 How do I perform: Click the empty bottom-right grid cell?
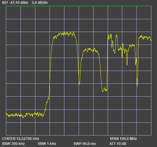144,129
